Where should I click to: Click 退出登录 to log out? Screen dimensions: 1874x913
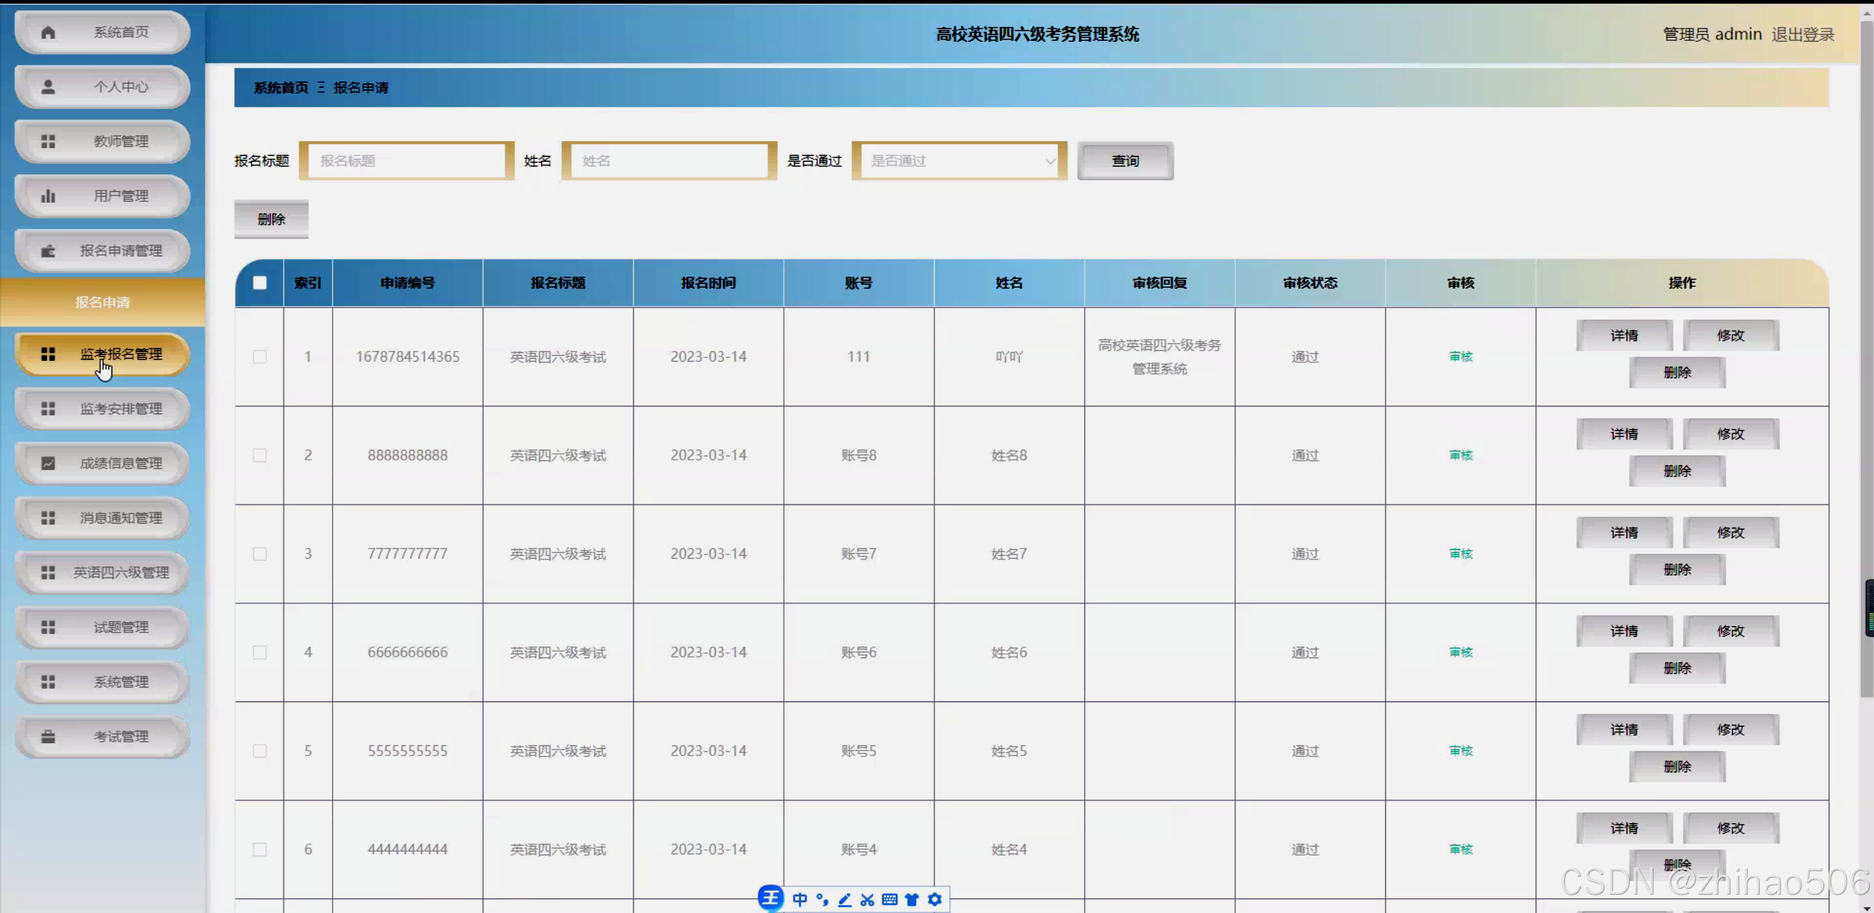coord(1802,34)
